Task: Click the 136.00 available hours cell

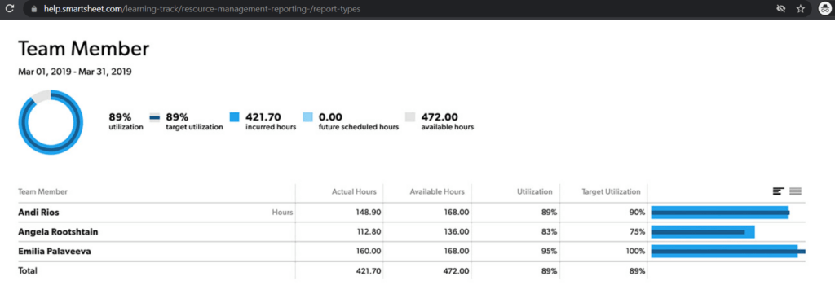Action: tap(457, 232)
